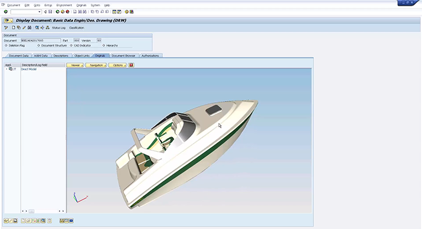Switch to the Document Data tab

(x=18, y=55)
